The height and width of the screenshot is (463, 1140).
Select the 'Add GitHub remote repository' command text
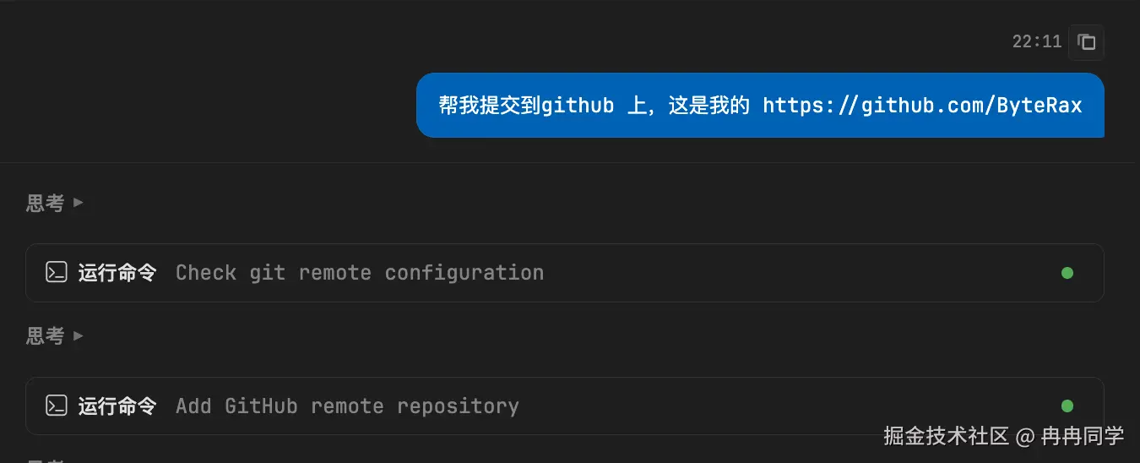[x=347, y=406]
